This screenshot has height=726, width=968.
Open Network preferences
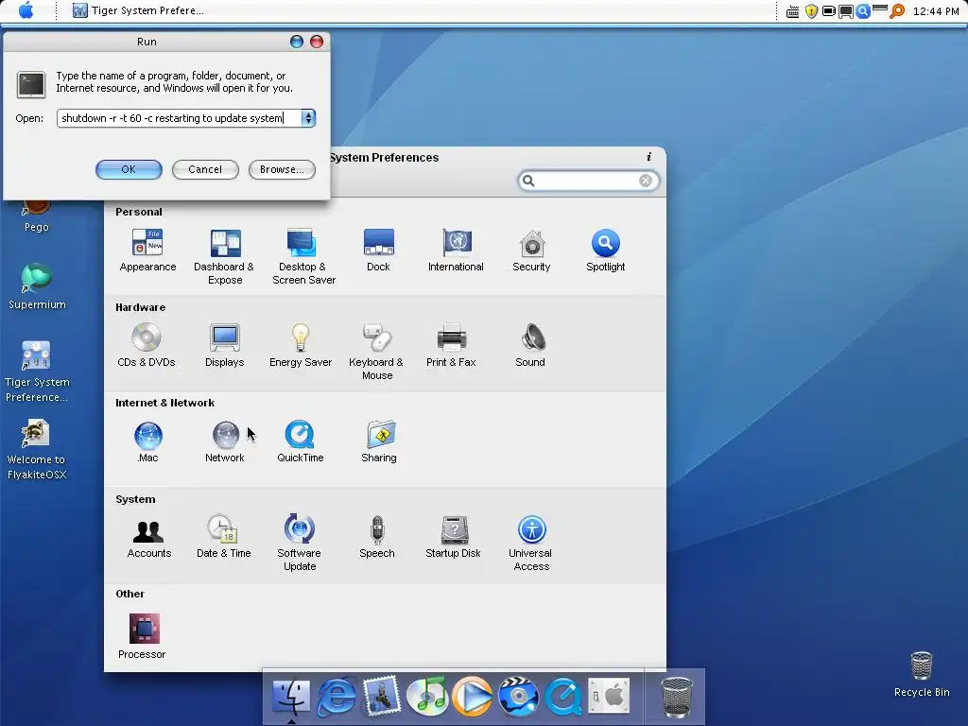225,441
